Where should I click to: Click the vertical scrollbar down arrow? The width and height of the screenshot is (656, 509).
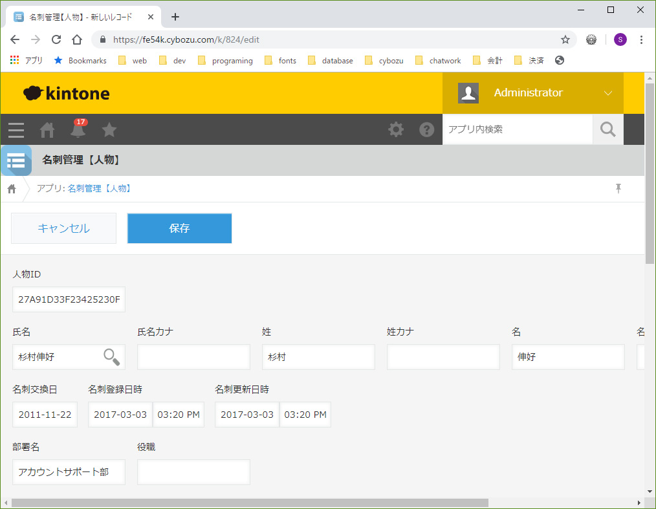pos(650,492)
